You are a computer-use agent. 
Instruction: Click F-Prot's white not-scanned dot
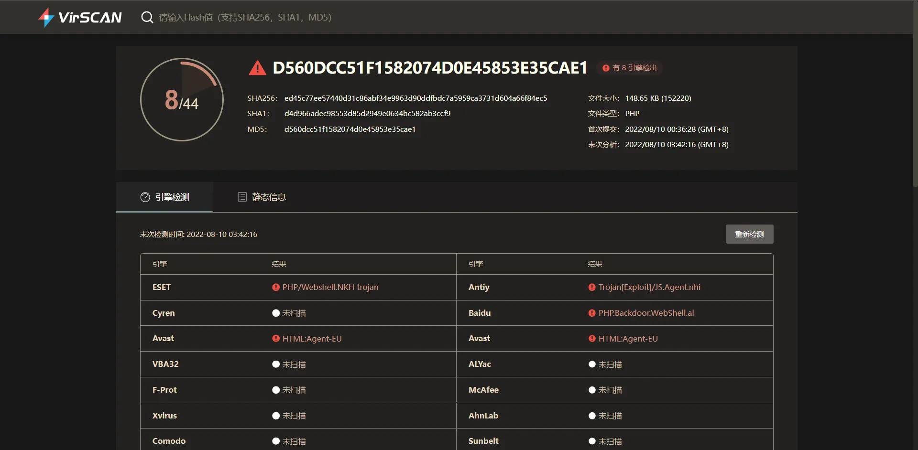tap(276, 390)
